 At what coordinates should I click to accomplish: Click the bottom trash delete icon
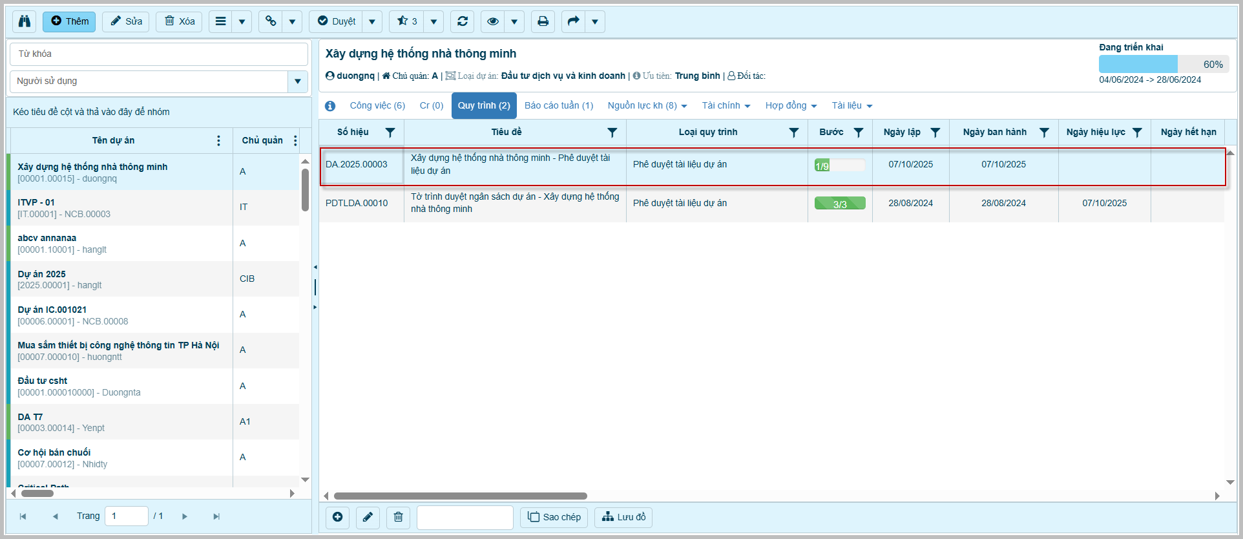[x=398, y=517]
